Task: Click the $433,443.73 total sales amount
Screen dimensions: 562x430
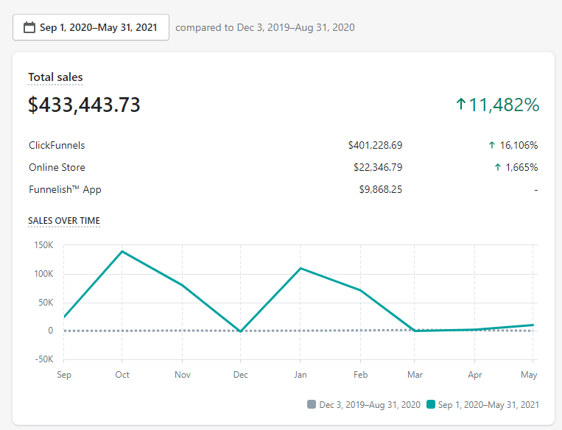Action: pos(84,105)
